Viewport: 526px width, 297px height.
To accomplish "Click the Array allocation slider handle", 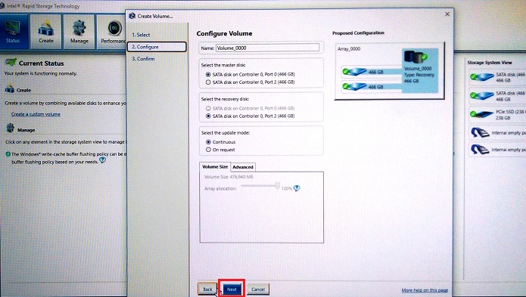I will tap(278, 185).
